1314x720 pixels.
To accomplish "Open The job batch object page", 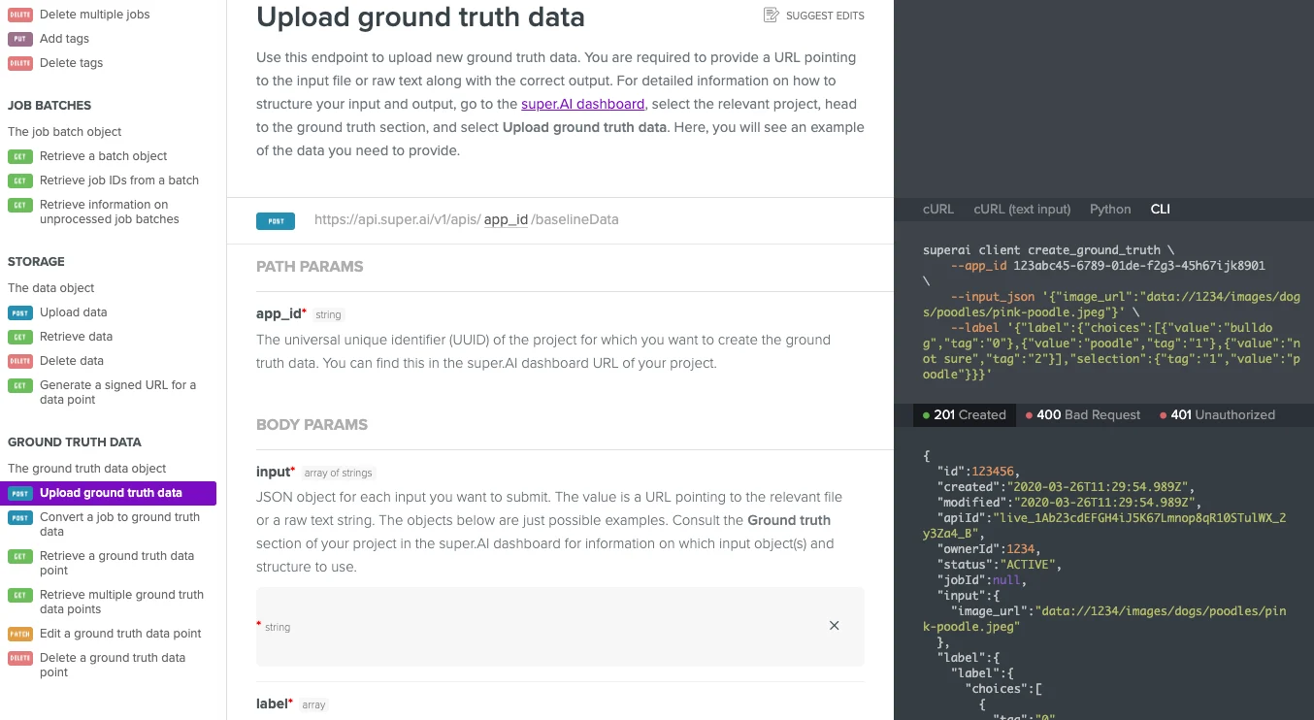I will (x=65, y=132).
